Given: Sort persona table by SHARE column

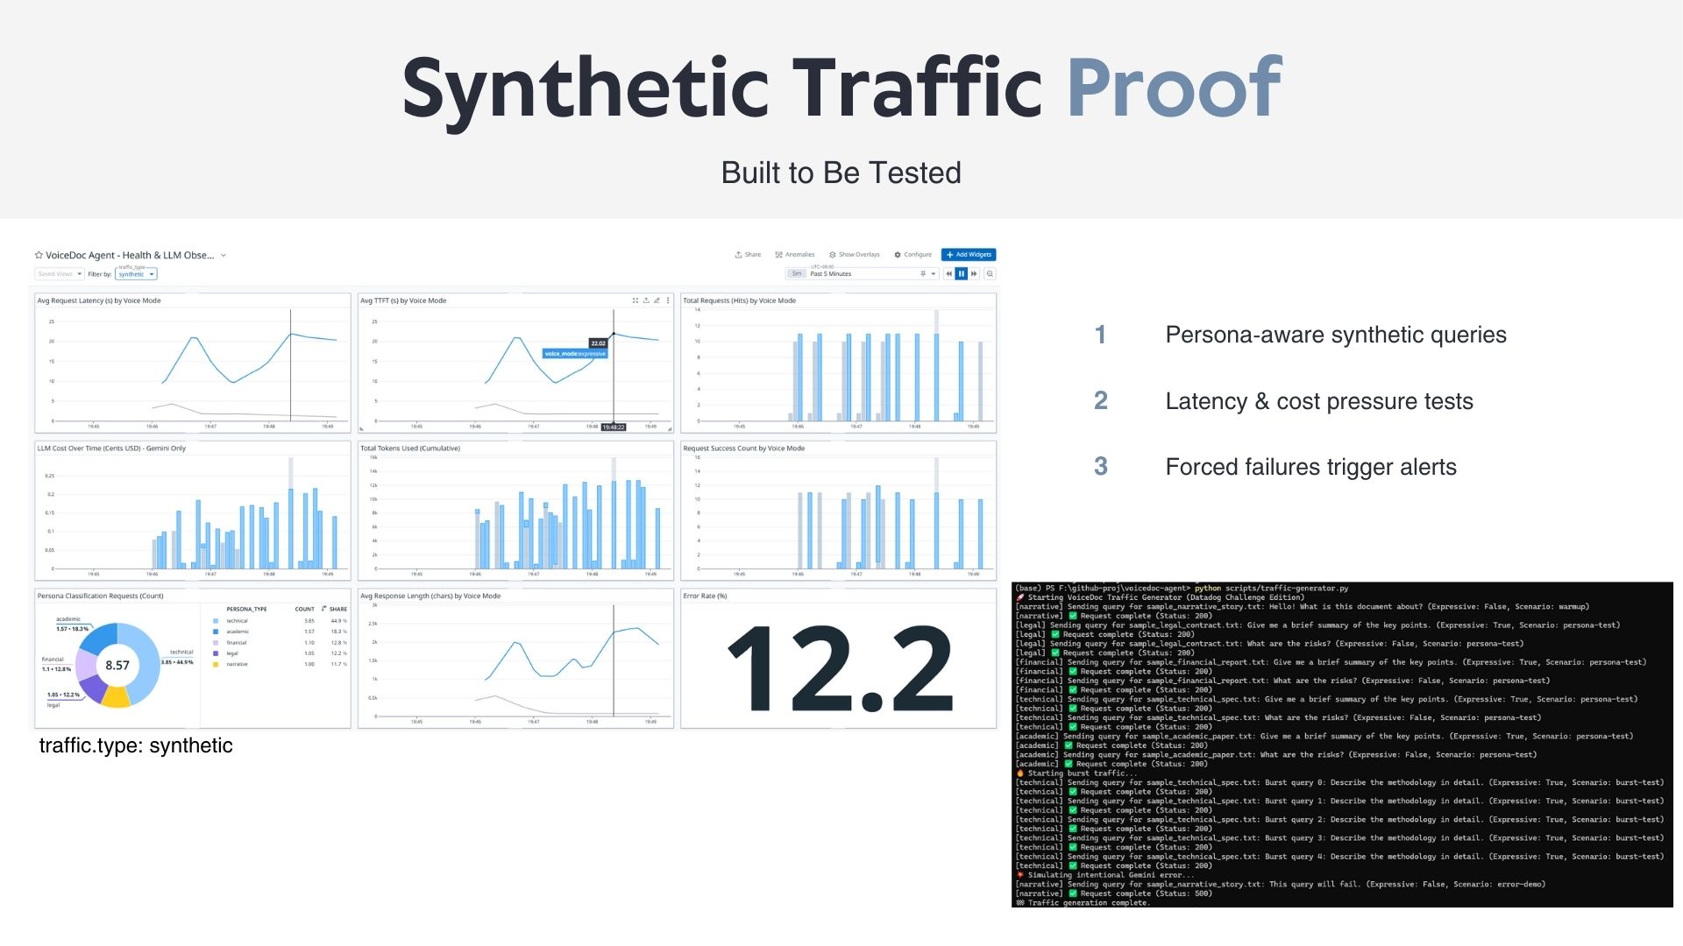Looking at the screenshot, I should [x=337, y=609].
